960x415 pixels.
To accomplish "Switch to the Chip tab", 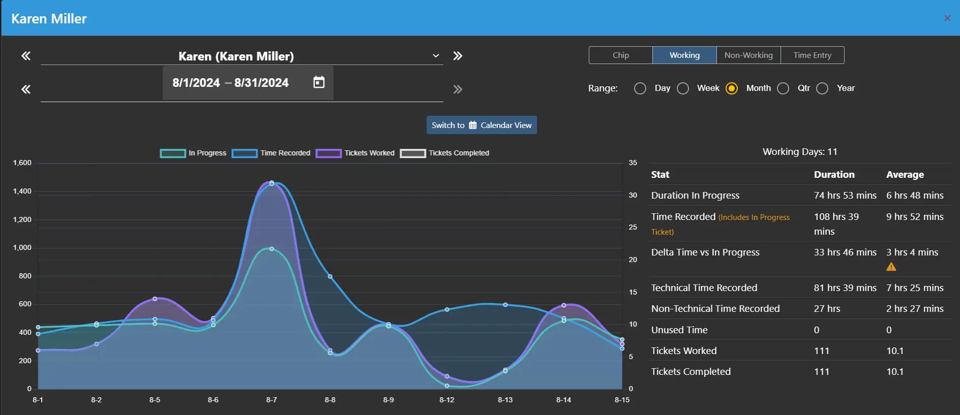I will (x=620, y=55).
